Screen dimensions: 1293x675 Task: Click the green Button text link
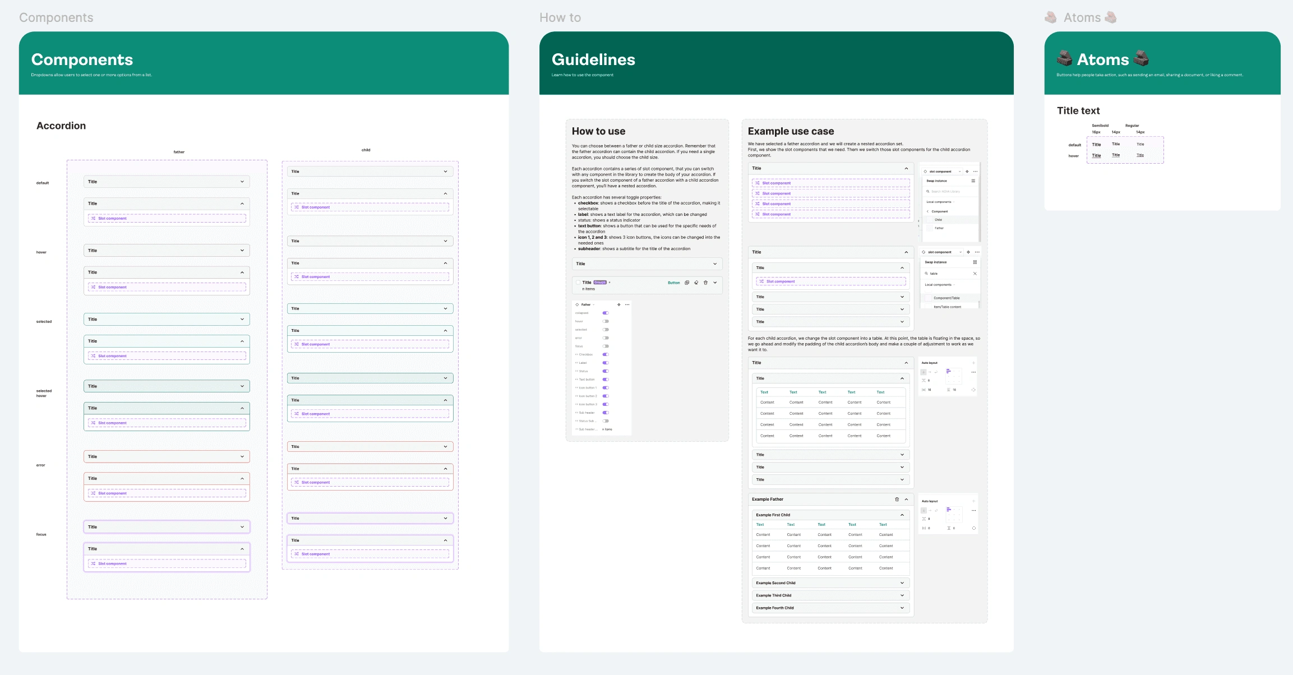click(x=673, y=283)
